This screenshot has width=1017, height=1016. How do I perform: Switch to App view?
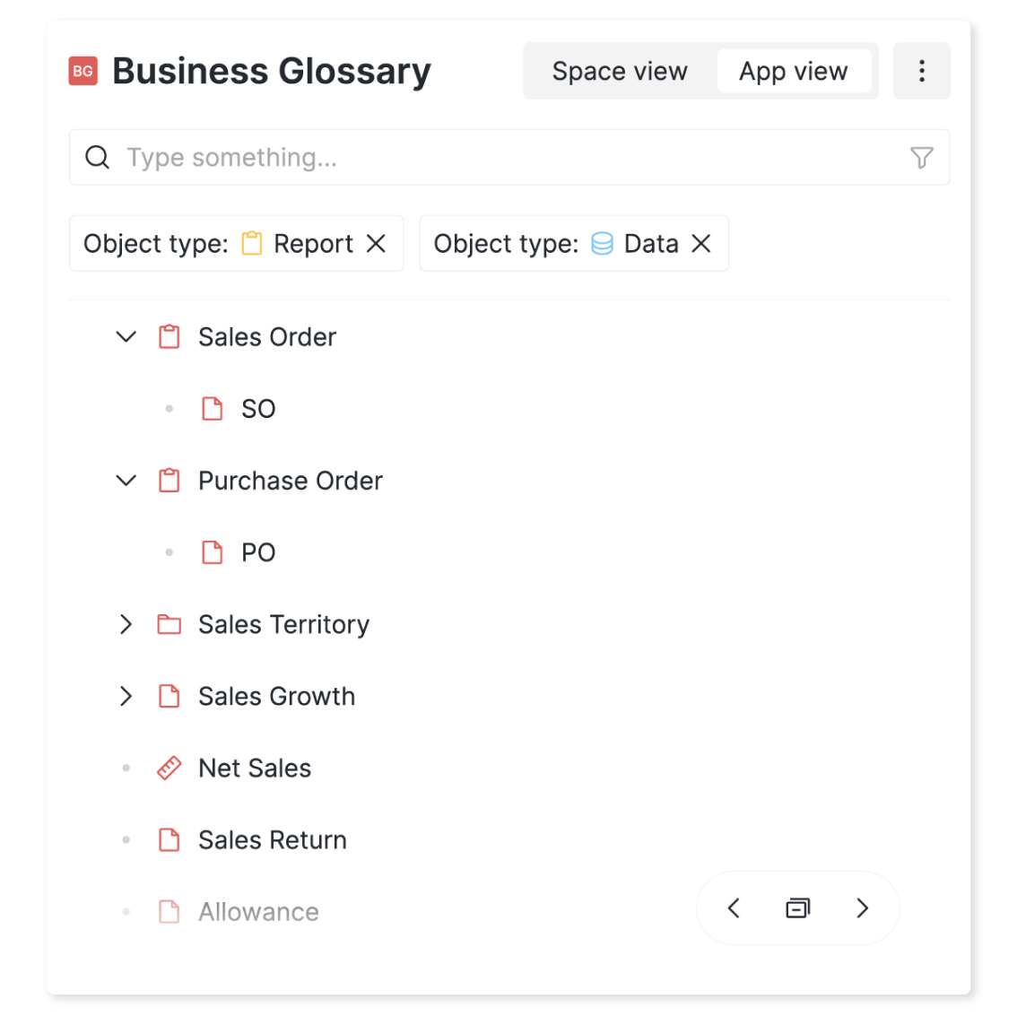[x=794, y=71]
